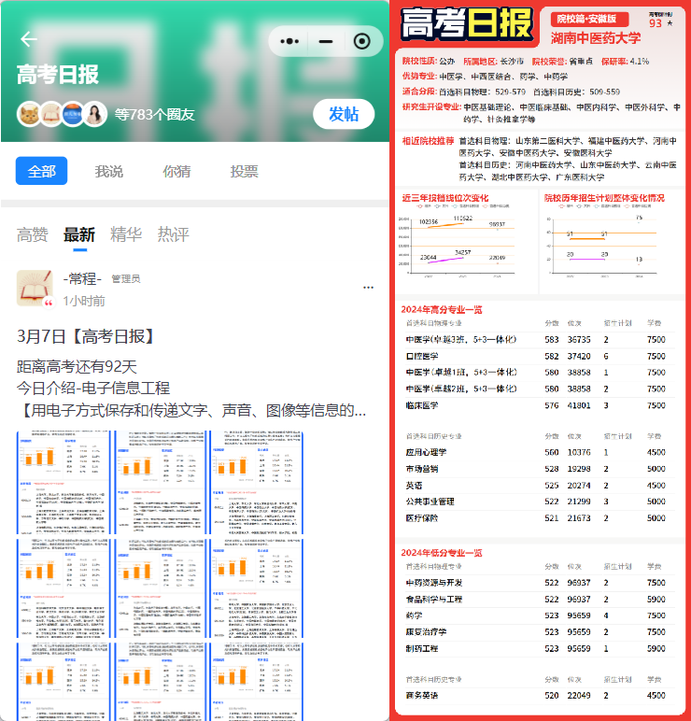Tap the cat avatar in member list

coord(29,114)
